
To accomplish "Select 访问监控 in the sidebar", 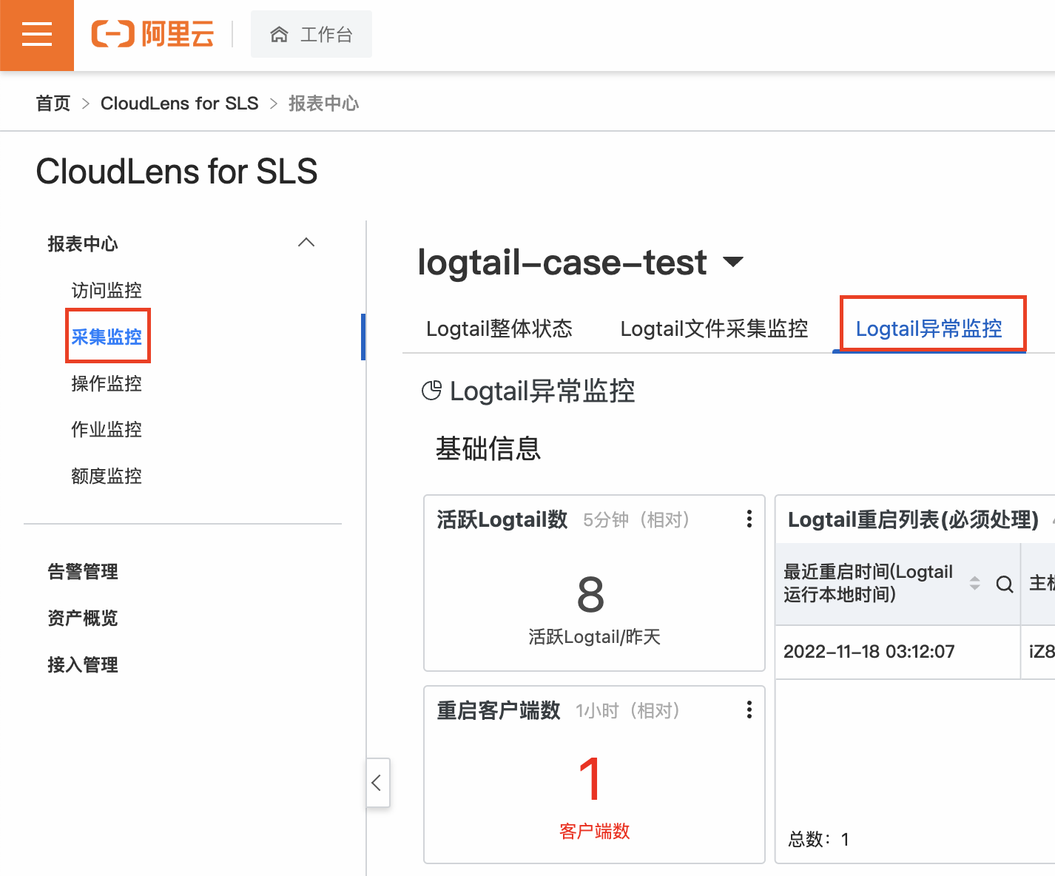I will click(x=107, y=290).
